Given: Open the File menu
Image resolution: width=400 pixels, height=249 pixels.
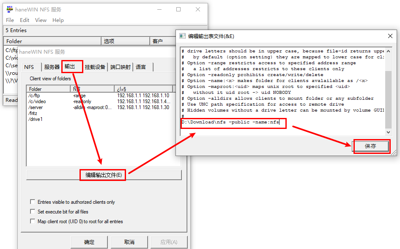Looking at the screenshot, I should [x=10, y=20].
